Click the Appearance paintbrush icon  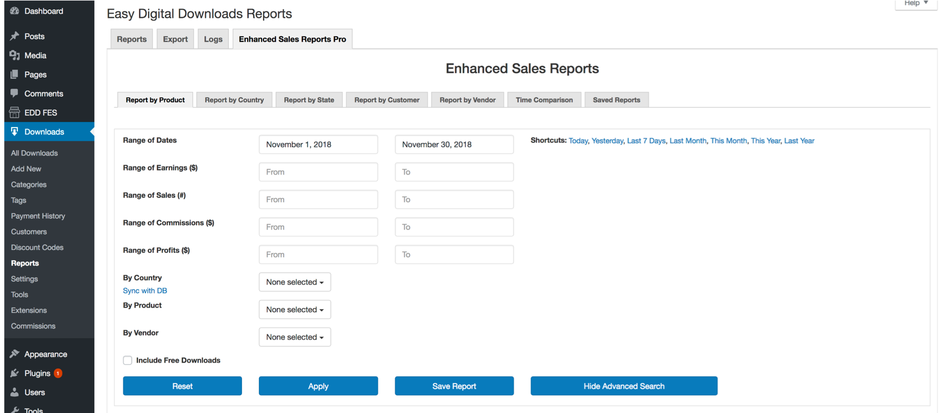point(15,354)
